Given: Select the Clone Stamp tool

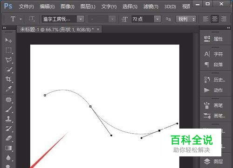Looking at the screenshot, I should [8, 119].
